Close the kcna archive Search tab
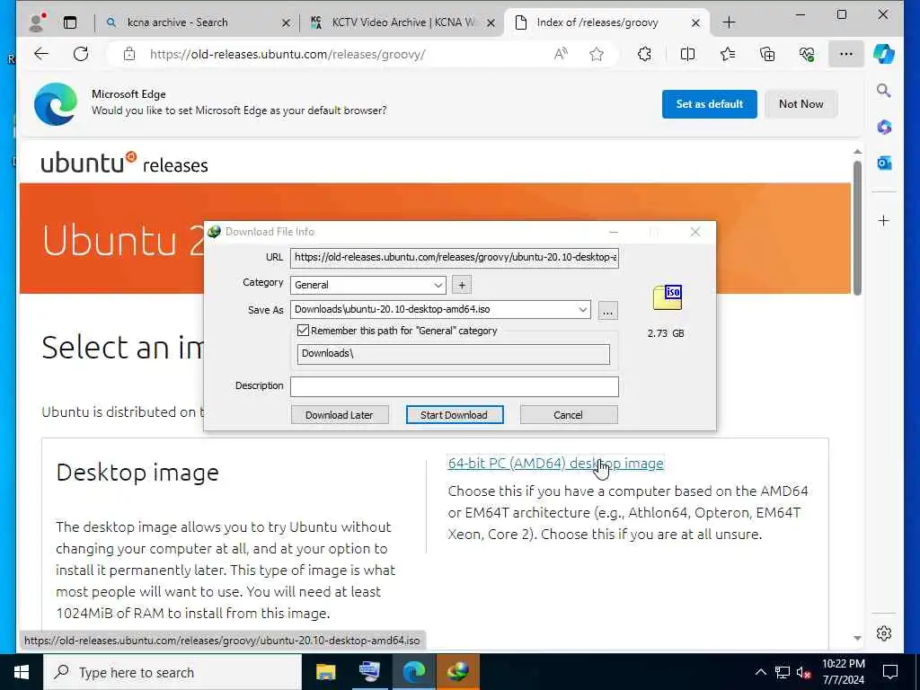The image size is (920, 690). point(286,22)
